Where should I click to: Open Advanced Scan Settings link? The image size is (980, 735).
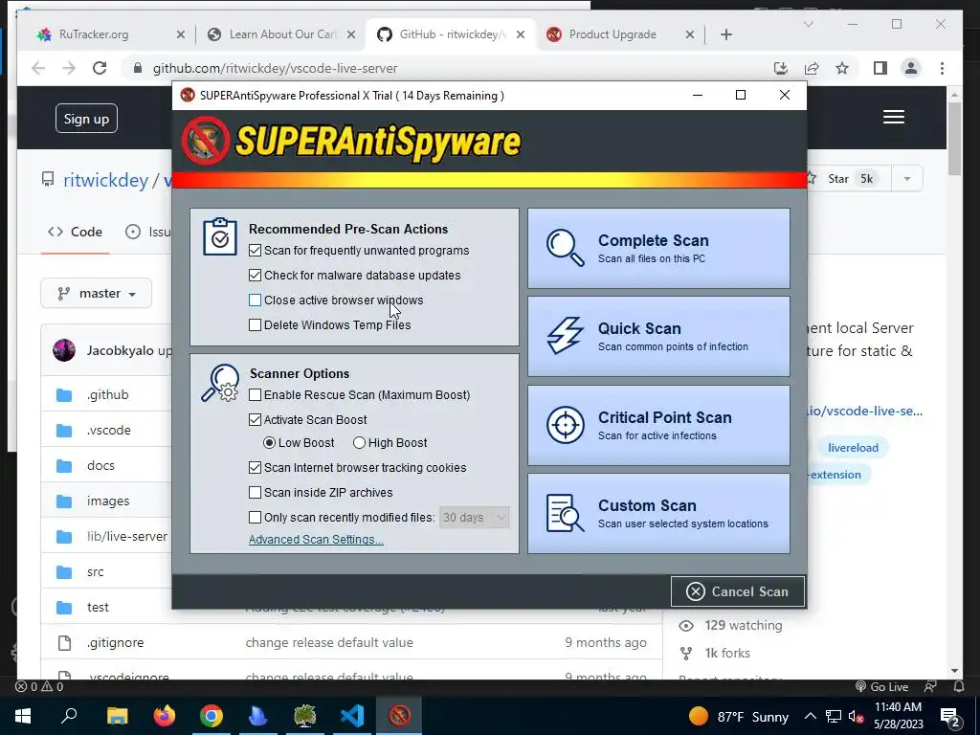pyautogui.click(x=316, y=540)
